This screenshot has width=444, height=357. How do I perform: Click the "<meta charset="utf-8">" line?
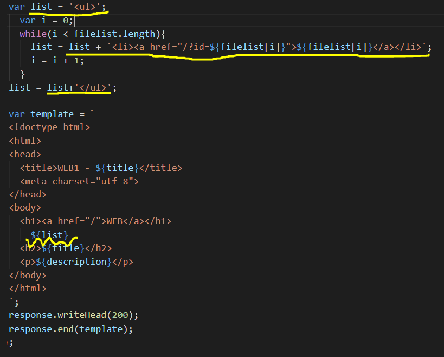pos(79,181)
